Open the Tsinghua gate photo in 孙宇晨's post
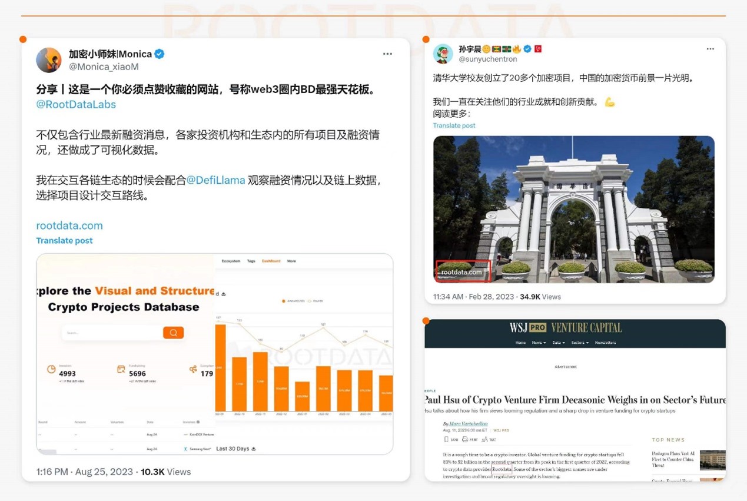747x501 pixels. [574, 210]
